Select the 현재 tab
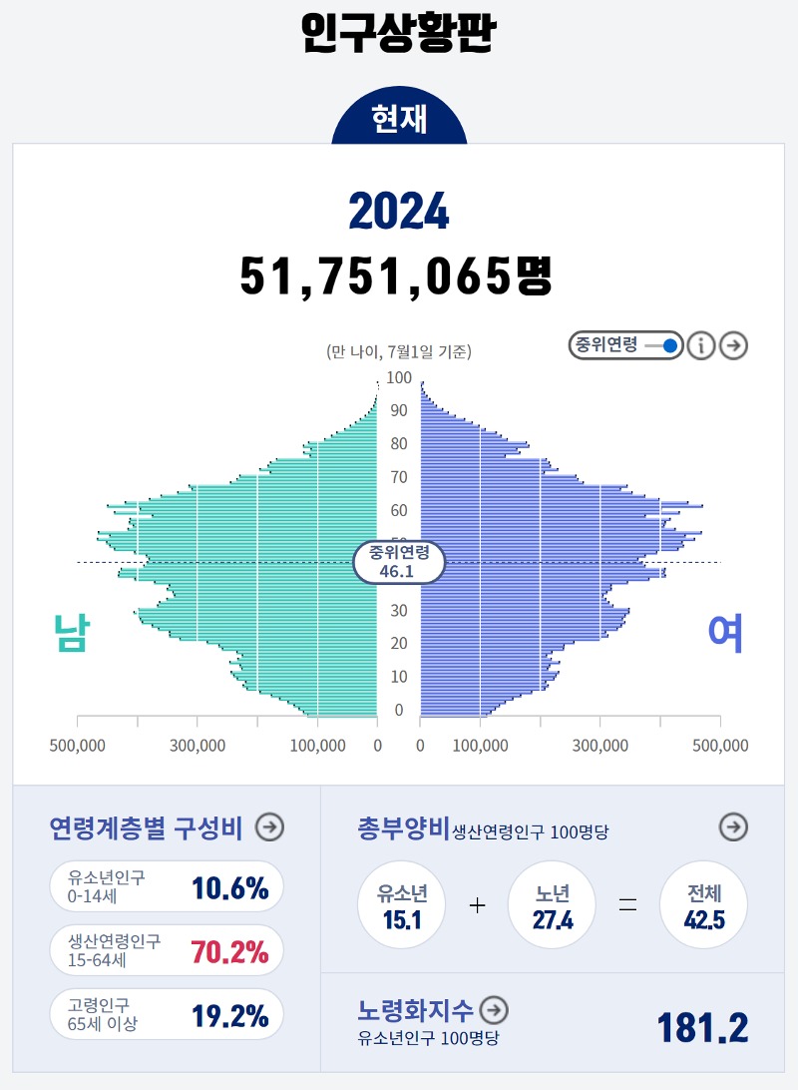This screenshot has height=1090, width=798. pos(399,120)
